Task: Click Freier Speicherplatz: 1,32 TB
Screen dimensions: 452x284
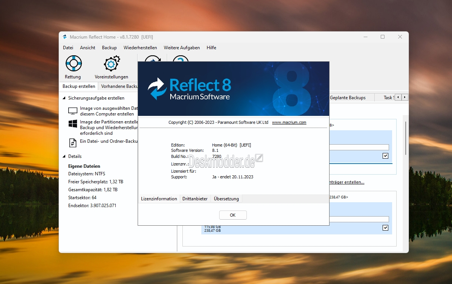Action: click(96, 182)
